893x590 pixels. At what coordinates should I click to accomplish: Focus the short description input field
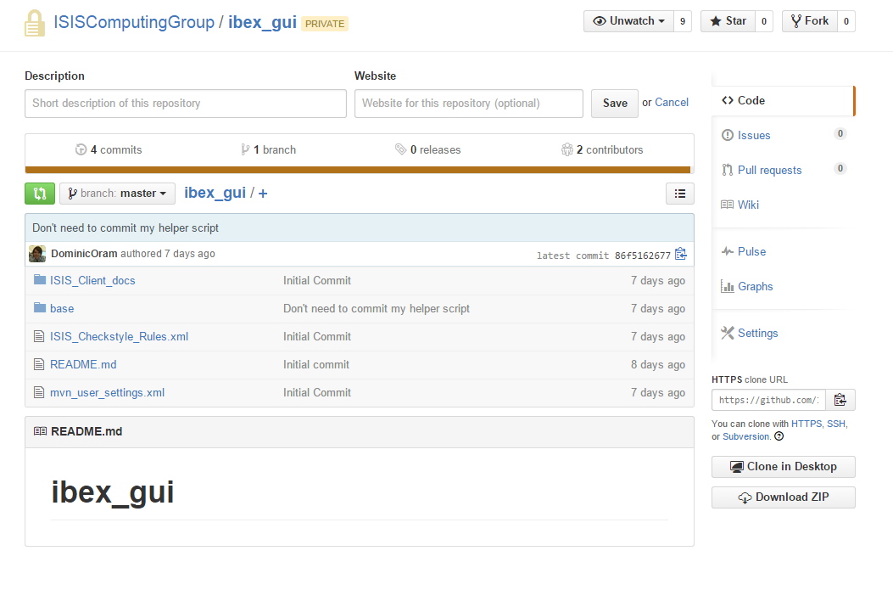point(186,104)
